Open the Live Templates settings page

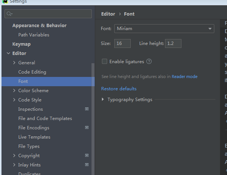pos(34,137)
